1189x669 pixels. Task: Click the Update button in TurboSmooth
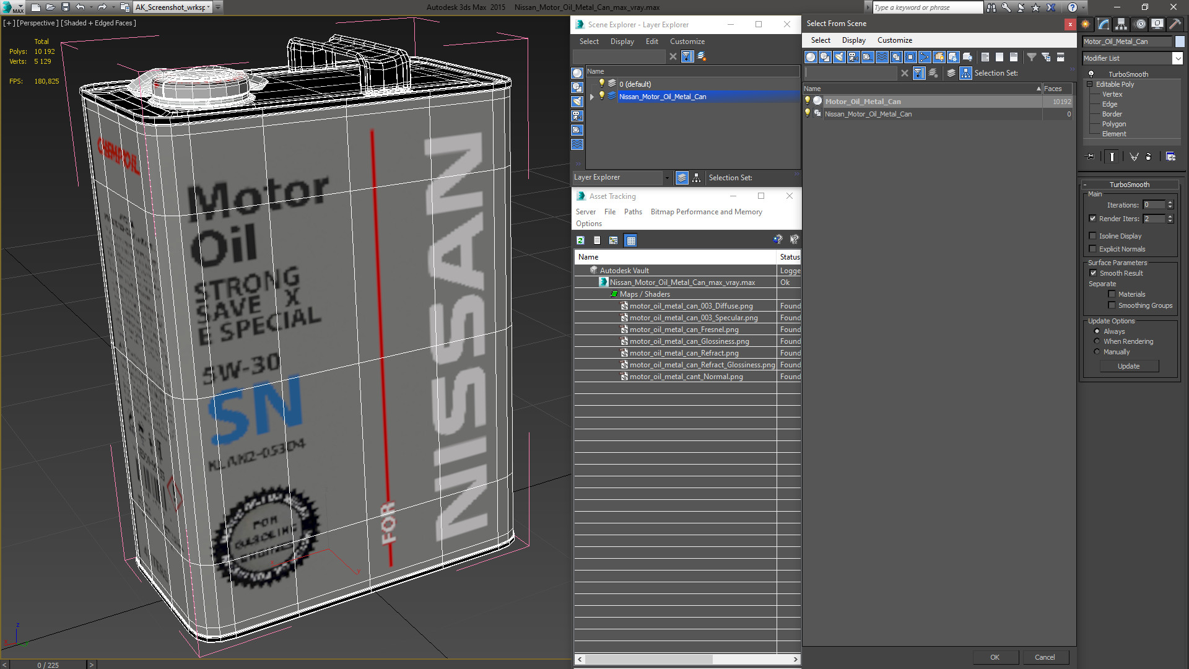tap(1128, 366)
